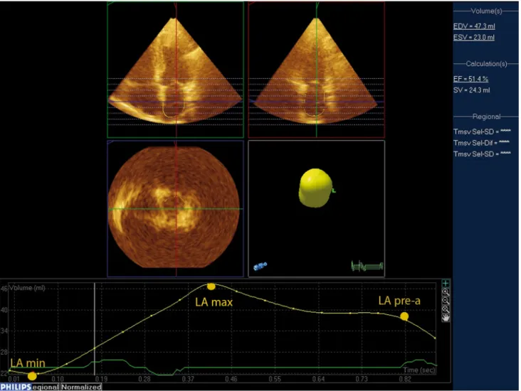
Task: Click the 0.64 tick on time axis
Action: (318, 379)
